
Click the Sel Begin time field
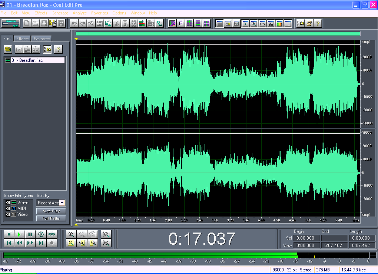pyautogui.click(x=306, y=238)
